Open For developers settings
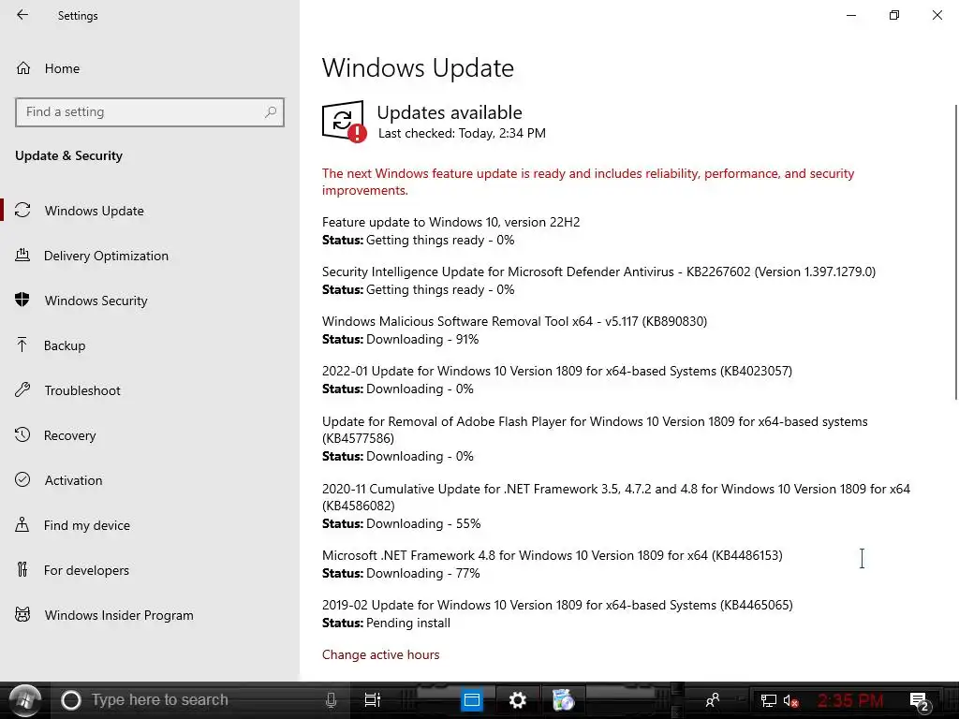Viewport: 959px width, 719px height. pyautogui.click(x=72, y=570)
